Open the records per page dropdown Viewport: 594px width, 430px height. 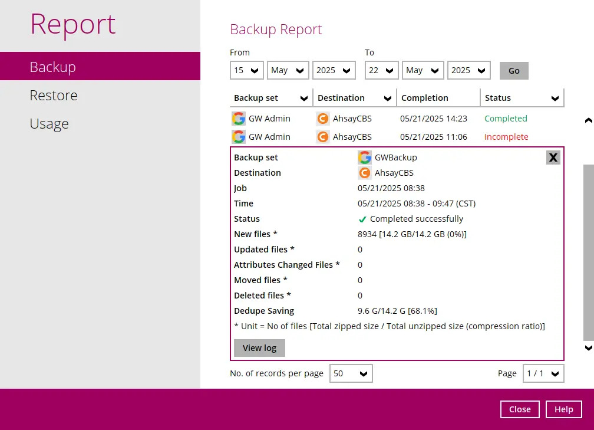coord(351,373)
